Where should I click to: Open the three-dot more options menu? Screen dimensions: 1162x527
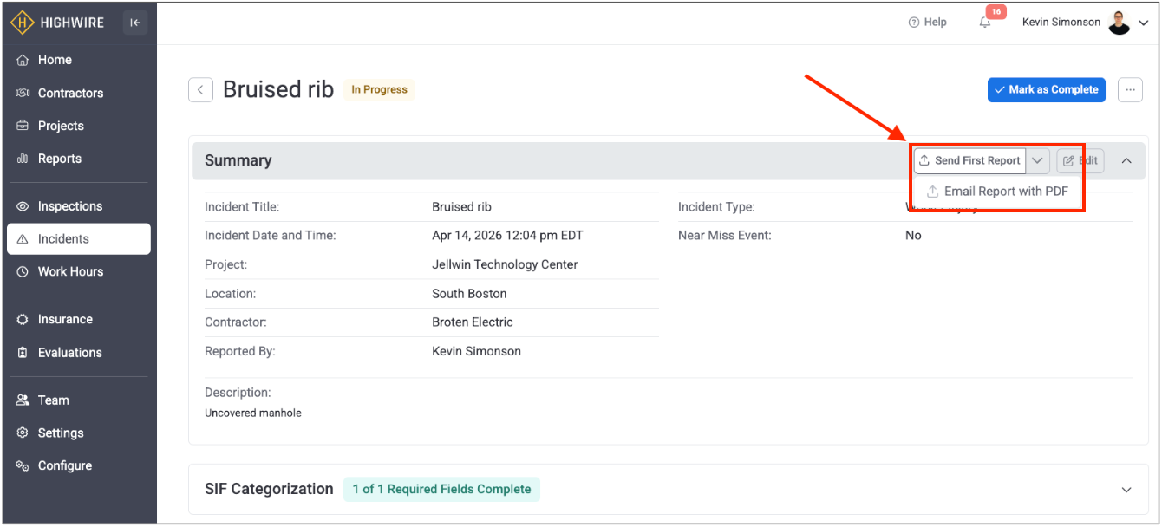1130,90
